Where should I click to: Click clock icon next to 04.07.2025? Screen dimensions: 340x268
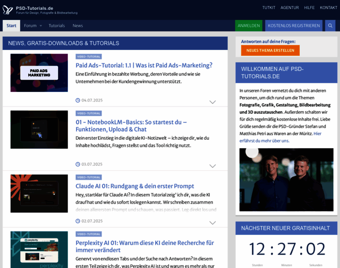78,100
